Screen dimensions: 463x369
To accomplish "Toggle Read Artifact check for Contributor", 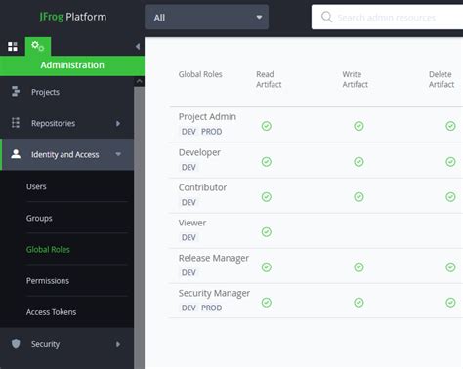I will [x=267, y=197].
